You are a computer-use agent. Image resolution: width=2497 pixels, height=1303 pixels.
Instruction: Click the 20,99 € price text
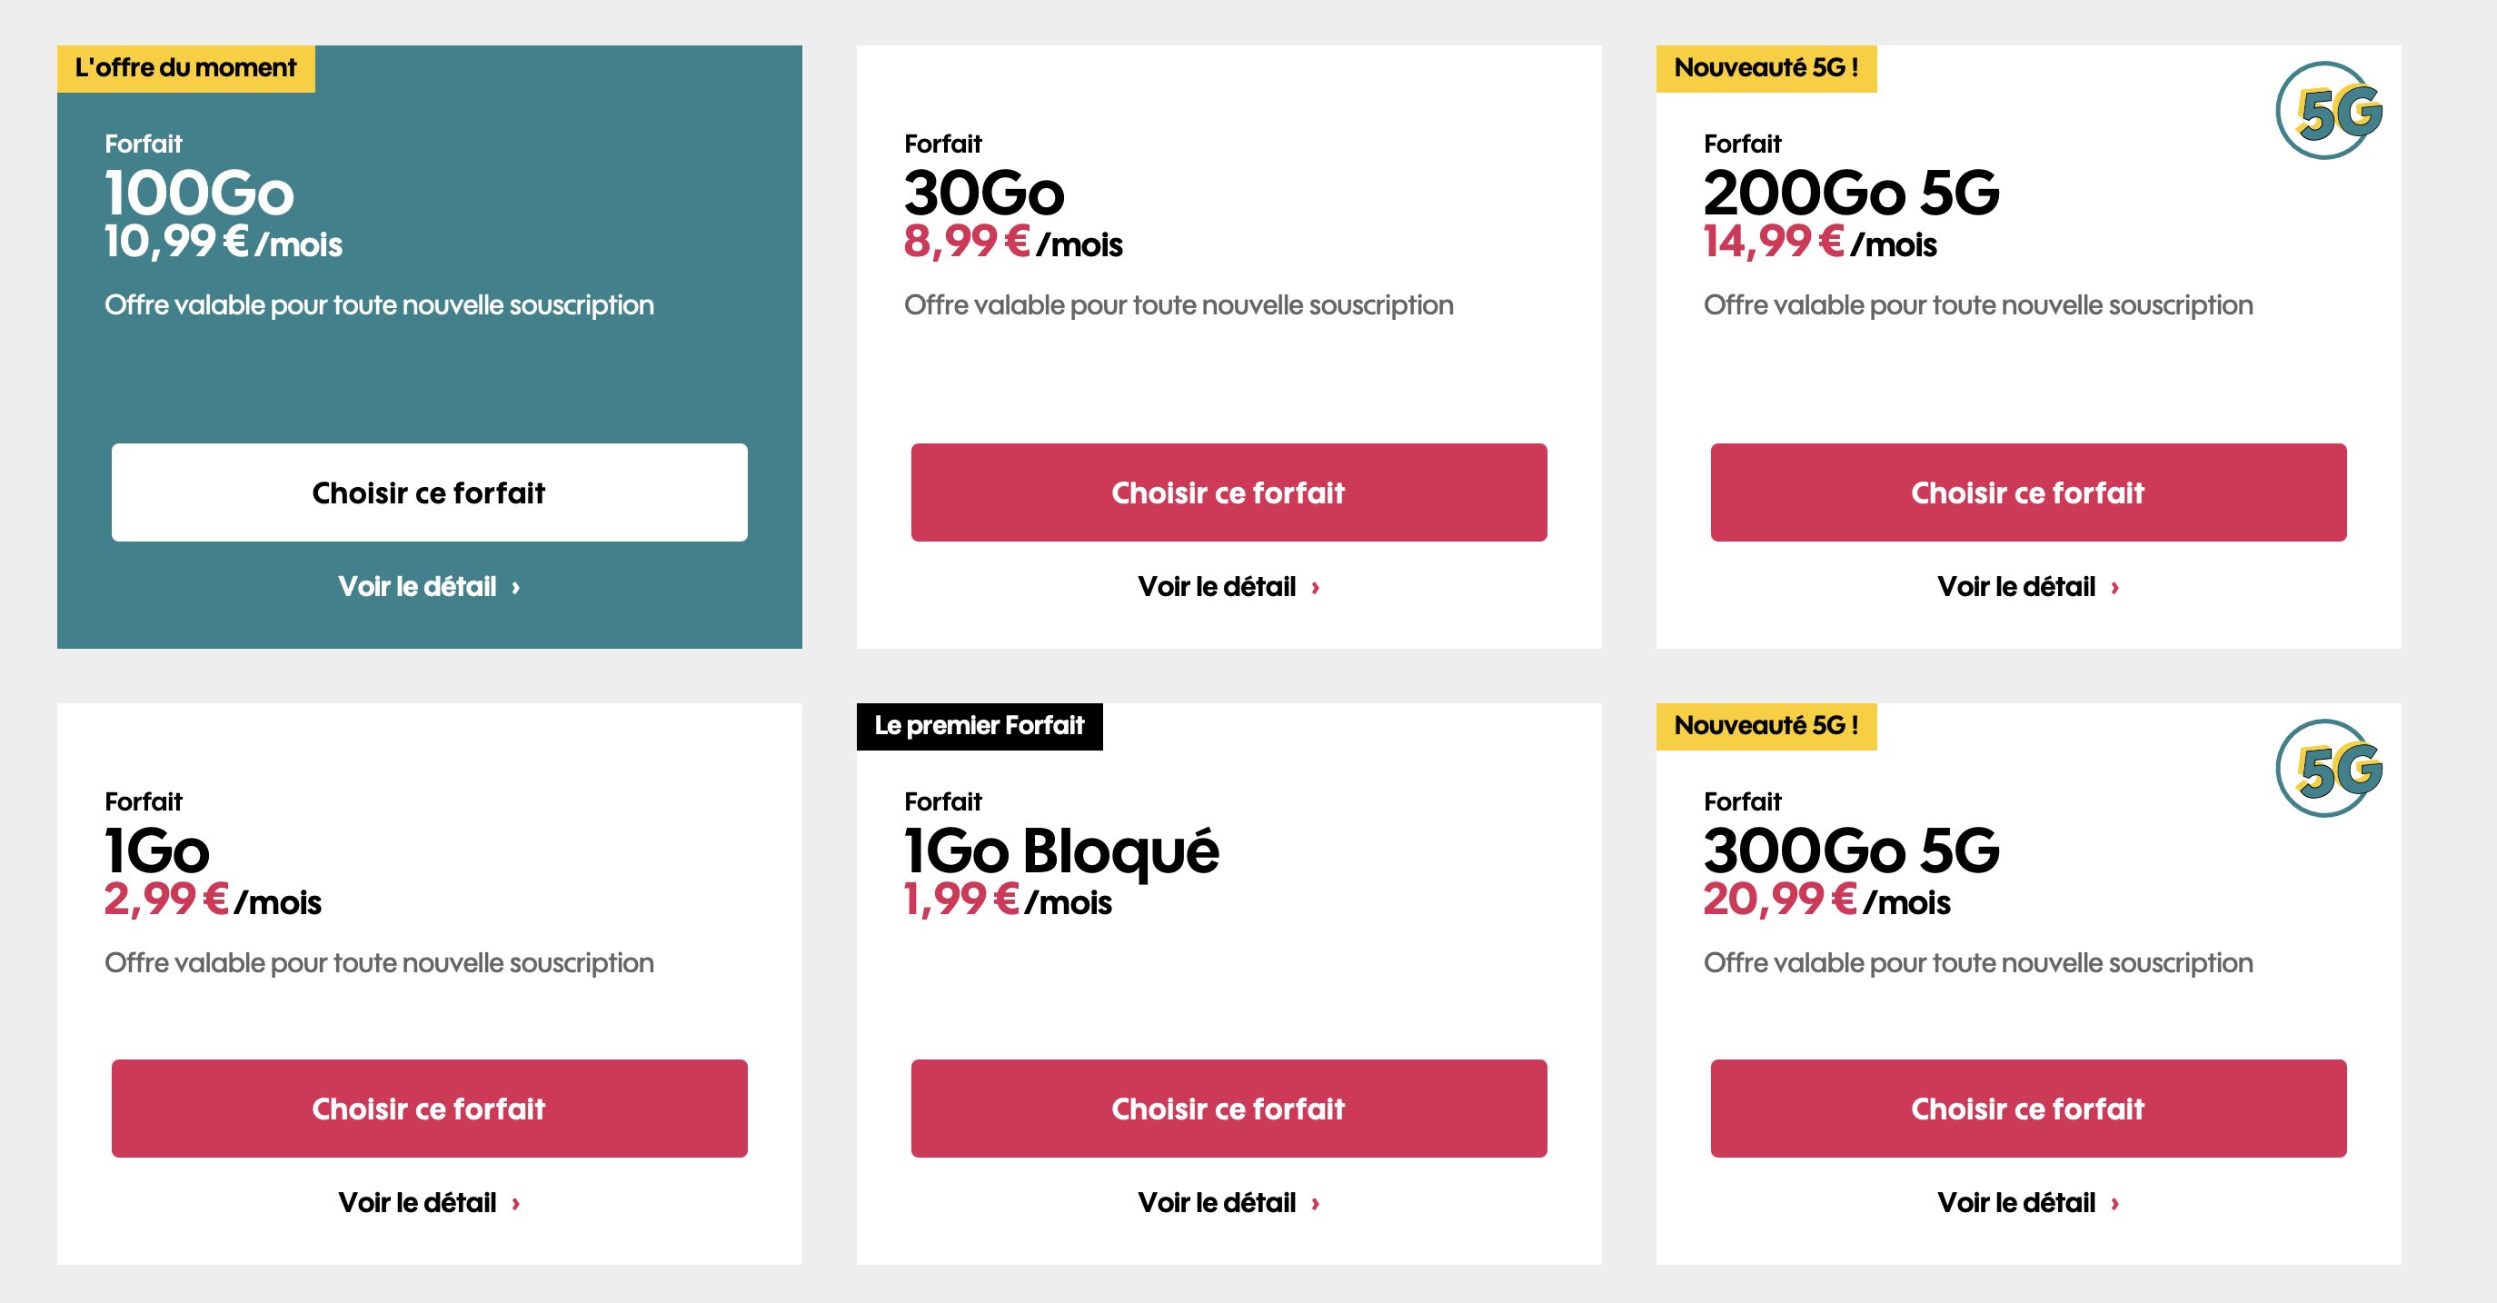tap(1780, 900)
